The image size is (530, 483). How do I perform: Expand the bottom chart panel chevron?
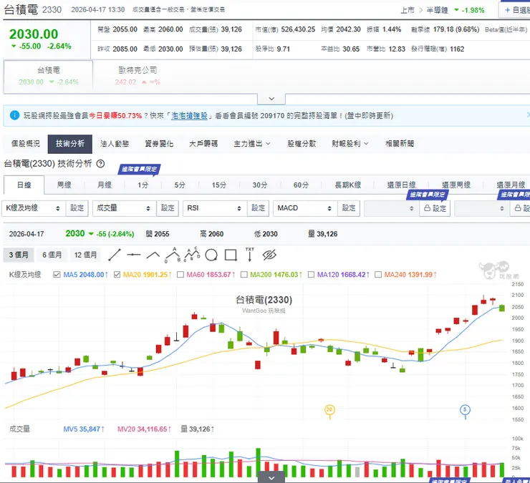click(271, 477)
